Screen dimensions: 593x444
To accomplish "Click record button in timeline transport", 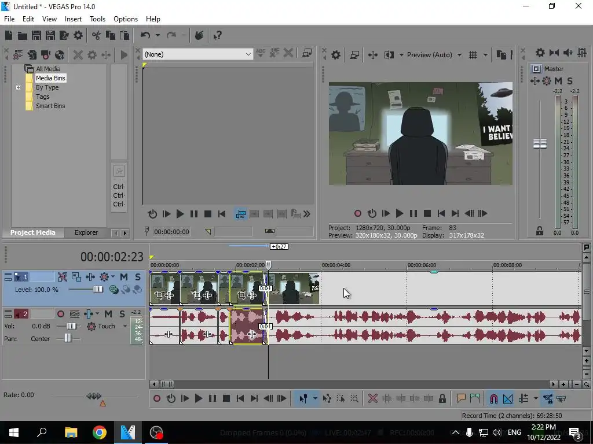I will point(156,399).
